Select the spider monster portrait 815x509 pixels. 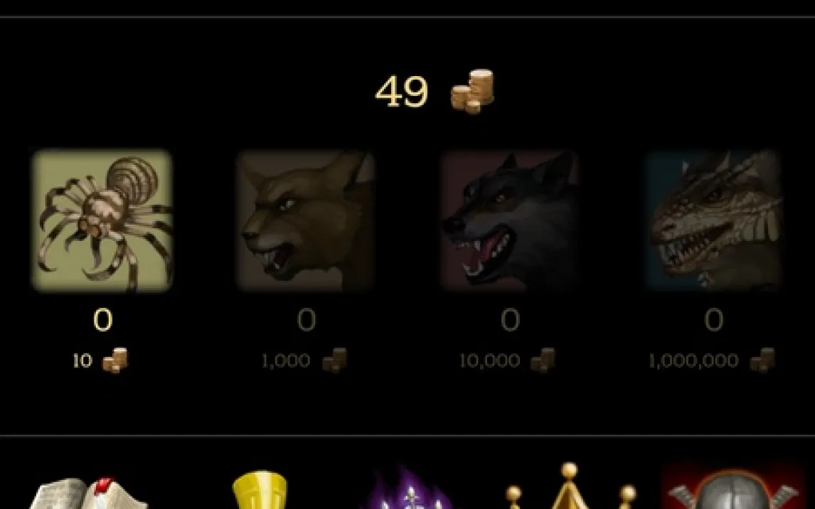[102, 221]
